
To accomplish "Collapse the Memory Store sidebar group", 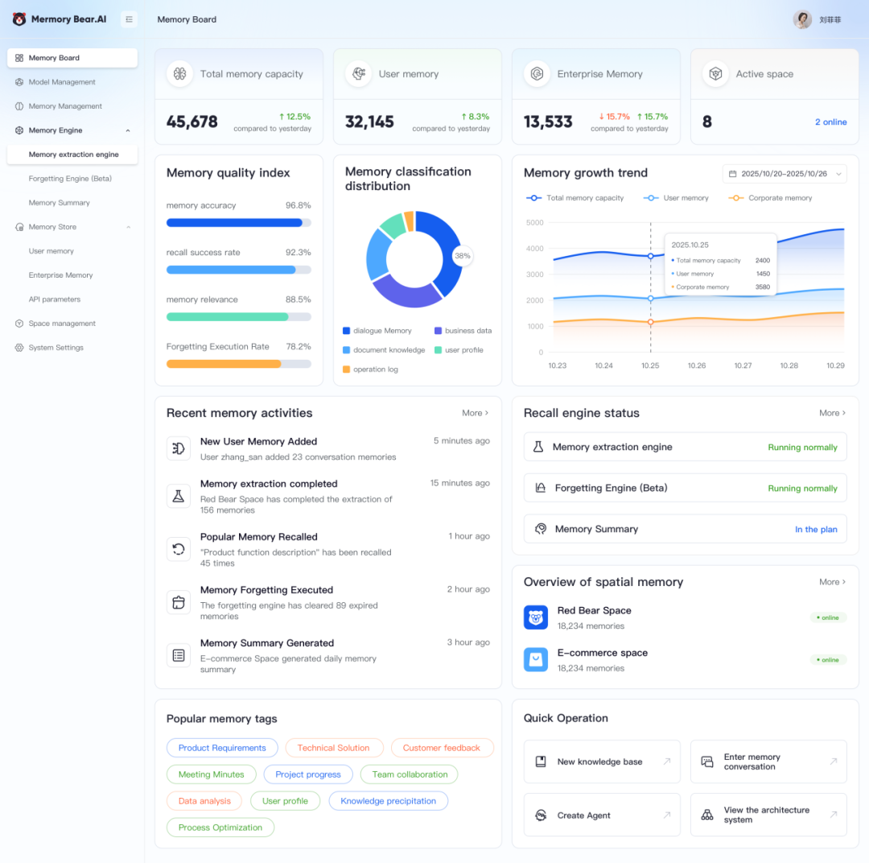I will pyautogui.click(x=128, y=227).
